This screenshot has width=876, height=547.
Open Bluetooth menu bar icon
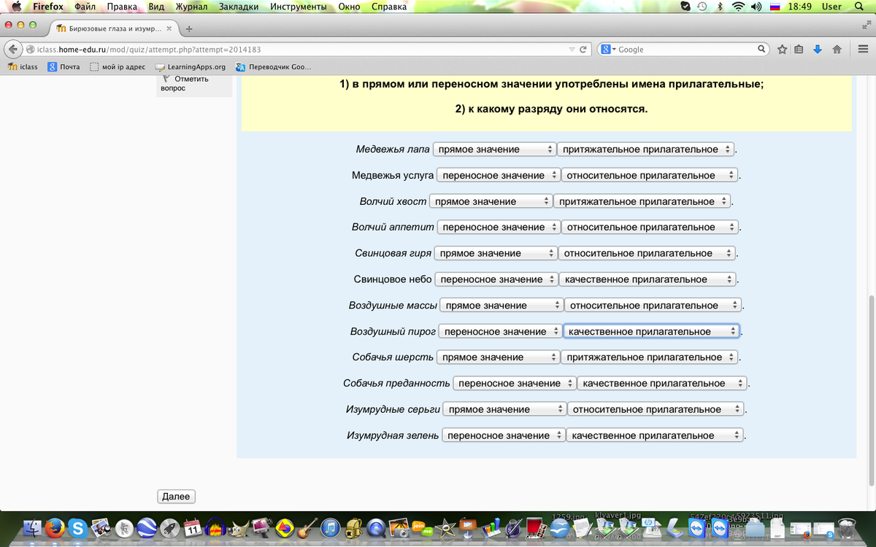[x=719, y=7]
